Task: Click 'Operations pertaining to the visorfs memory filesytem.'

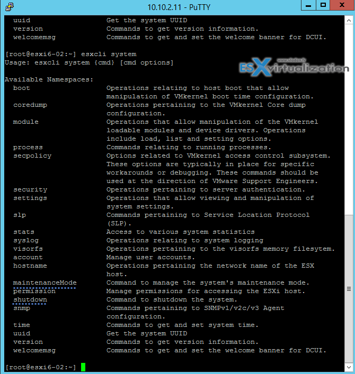Action: 220,249
